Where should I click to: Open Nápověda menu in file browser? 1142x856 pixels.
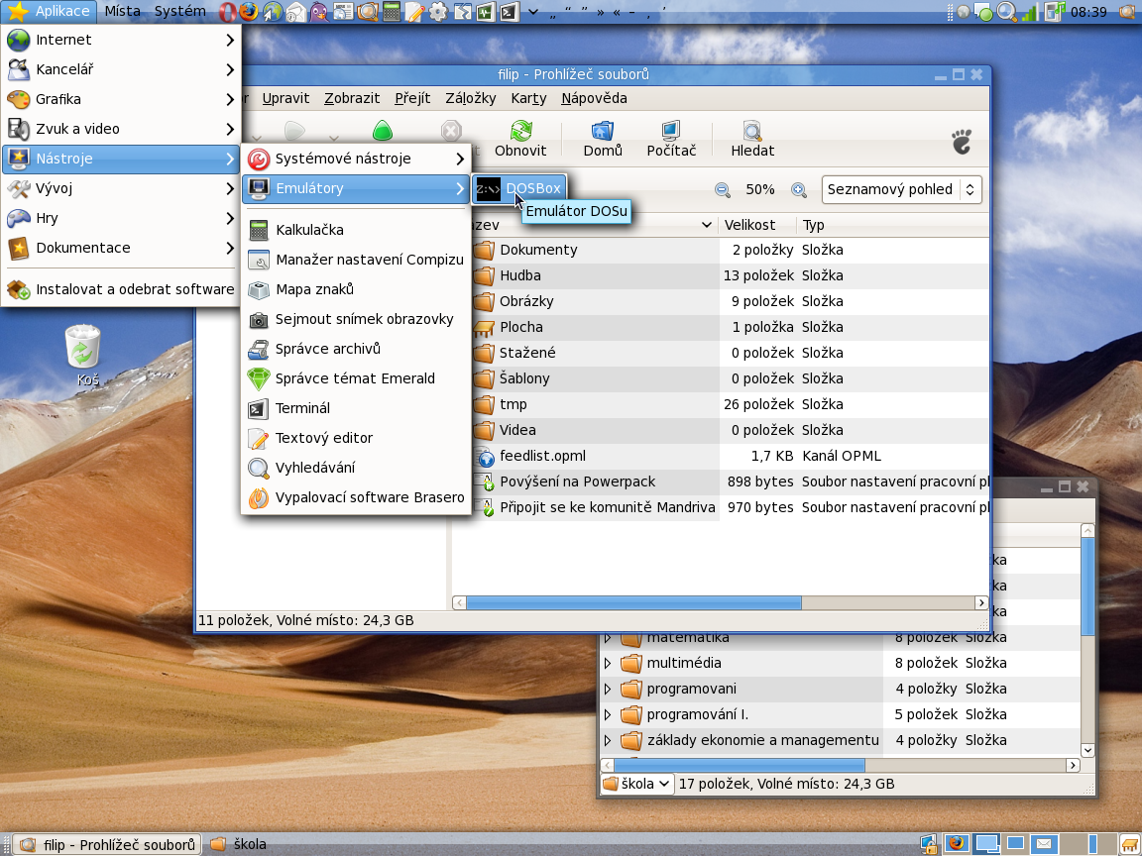pos(594,98)
